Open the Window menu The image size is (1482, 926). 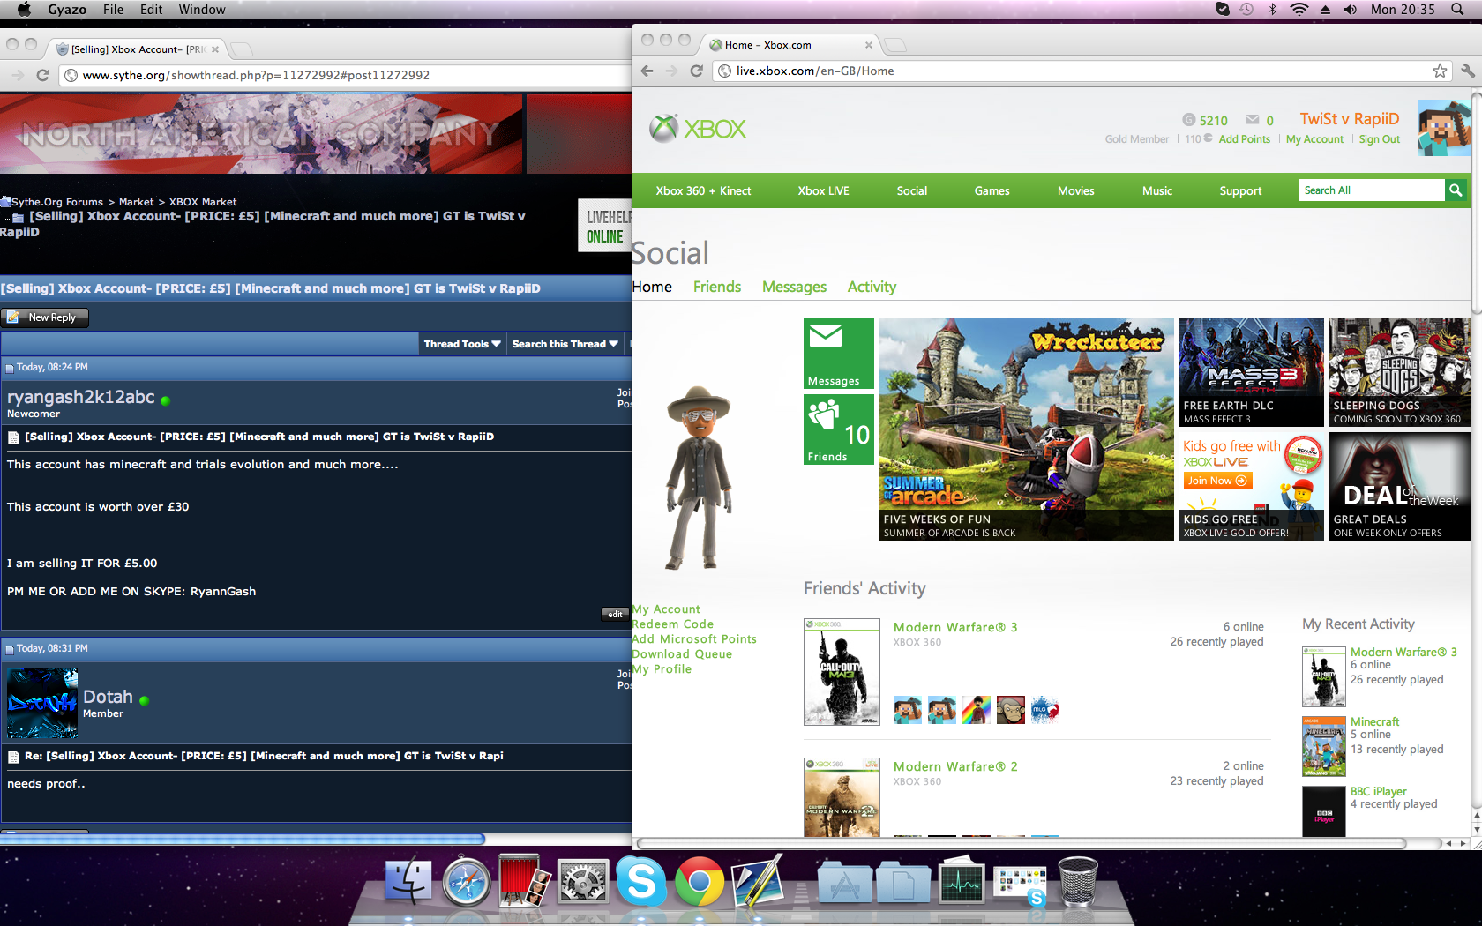[x=202, y=9]
